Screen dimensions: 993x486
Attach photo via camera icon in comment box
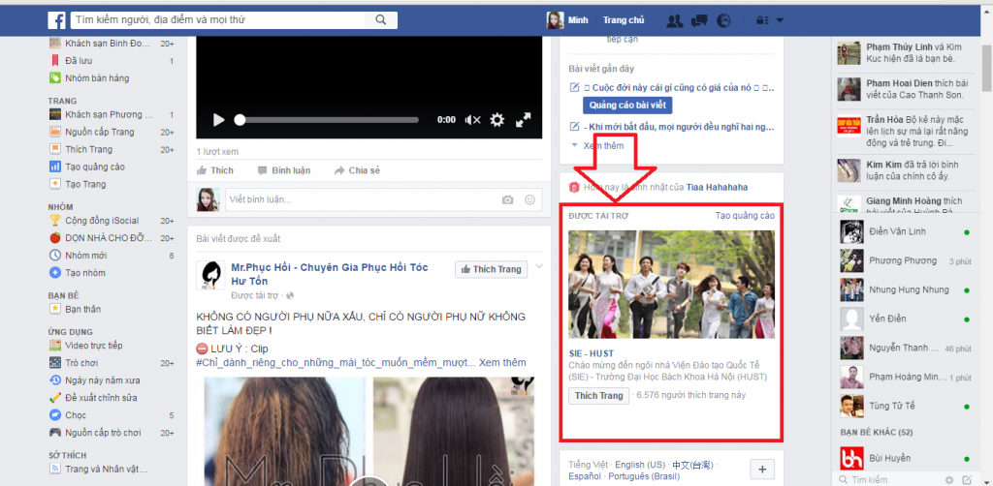(507, 199)
